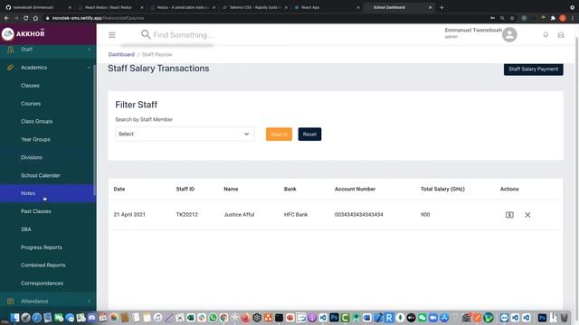Open Discord from the dock
Screen dimensions: 579x325
[x=91, y=318]
